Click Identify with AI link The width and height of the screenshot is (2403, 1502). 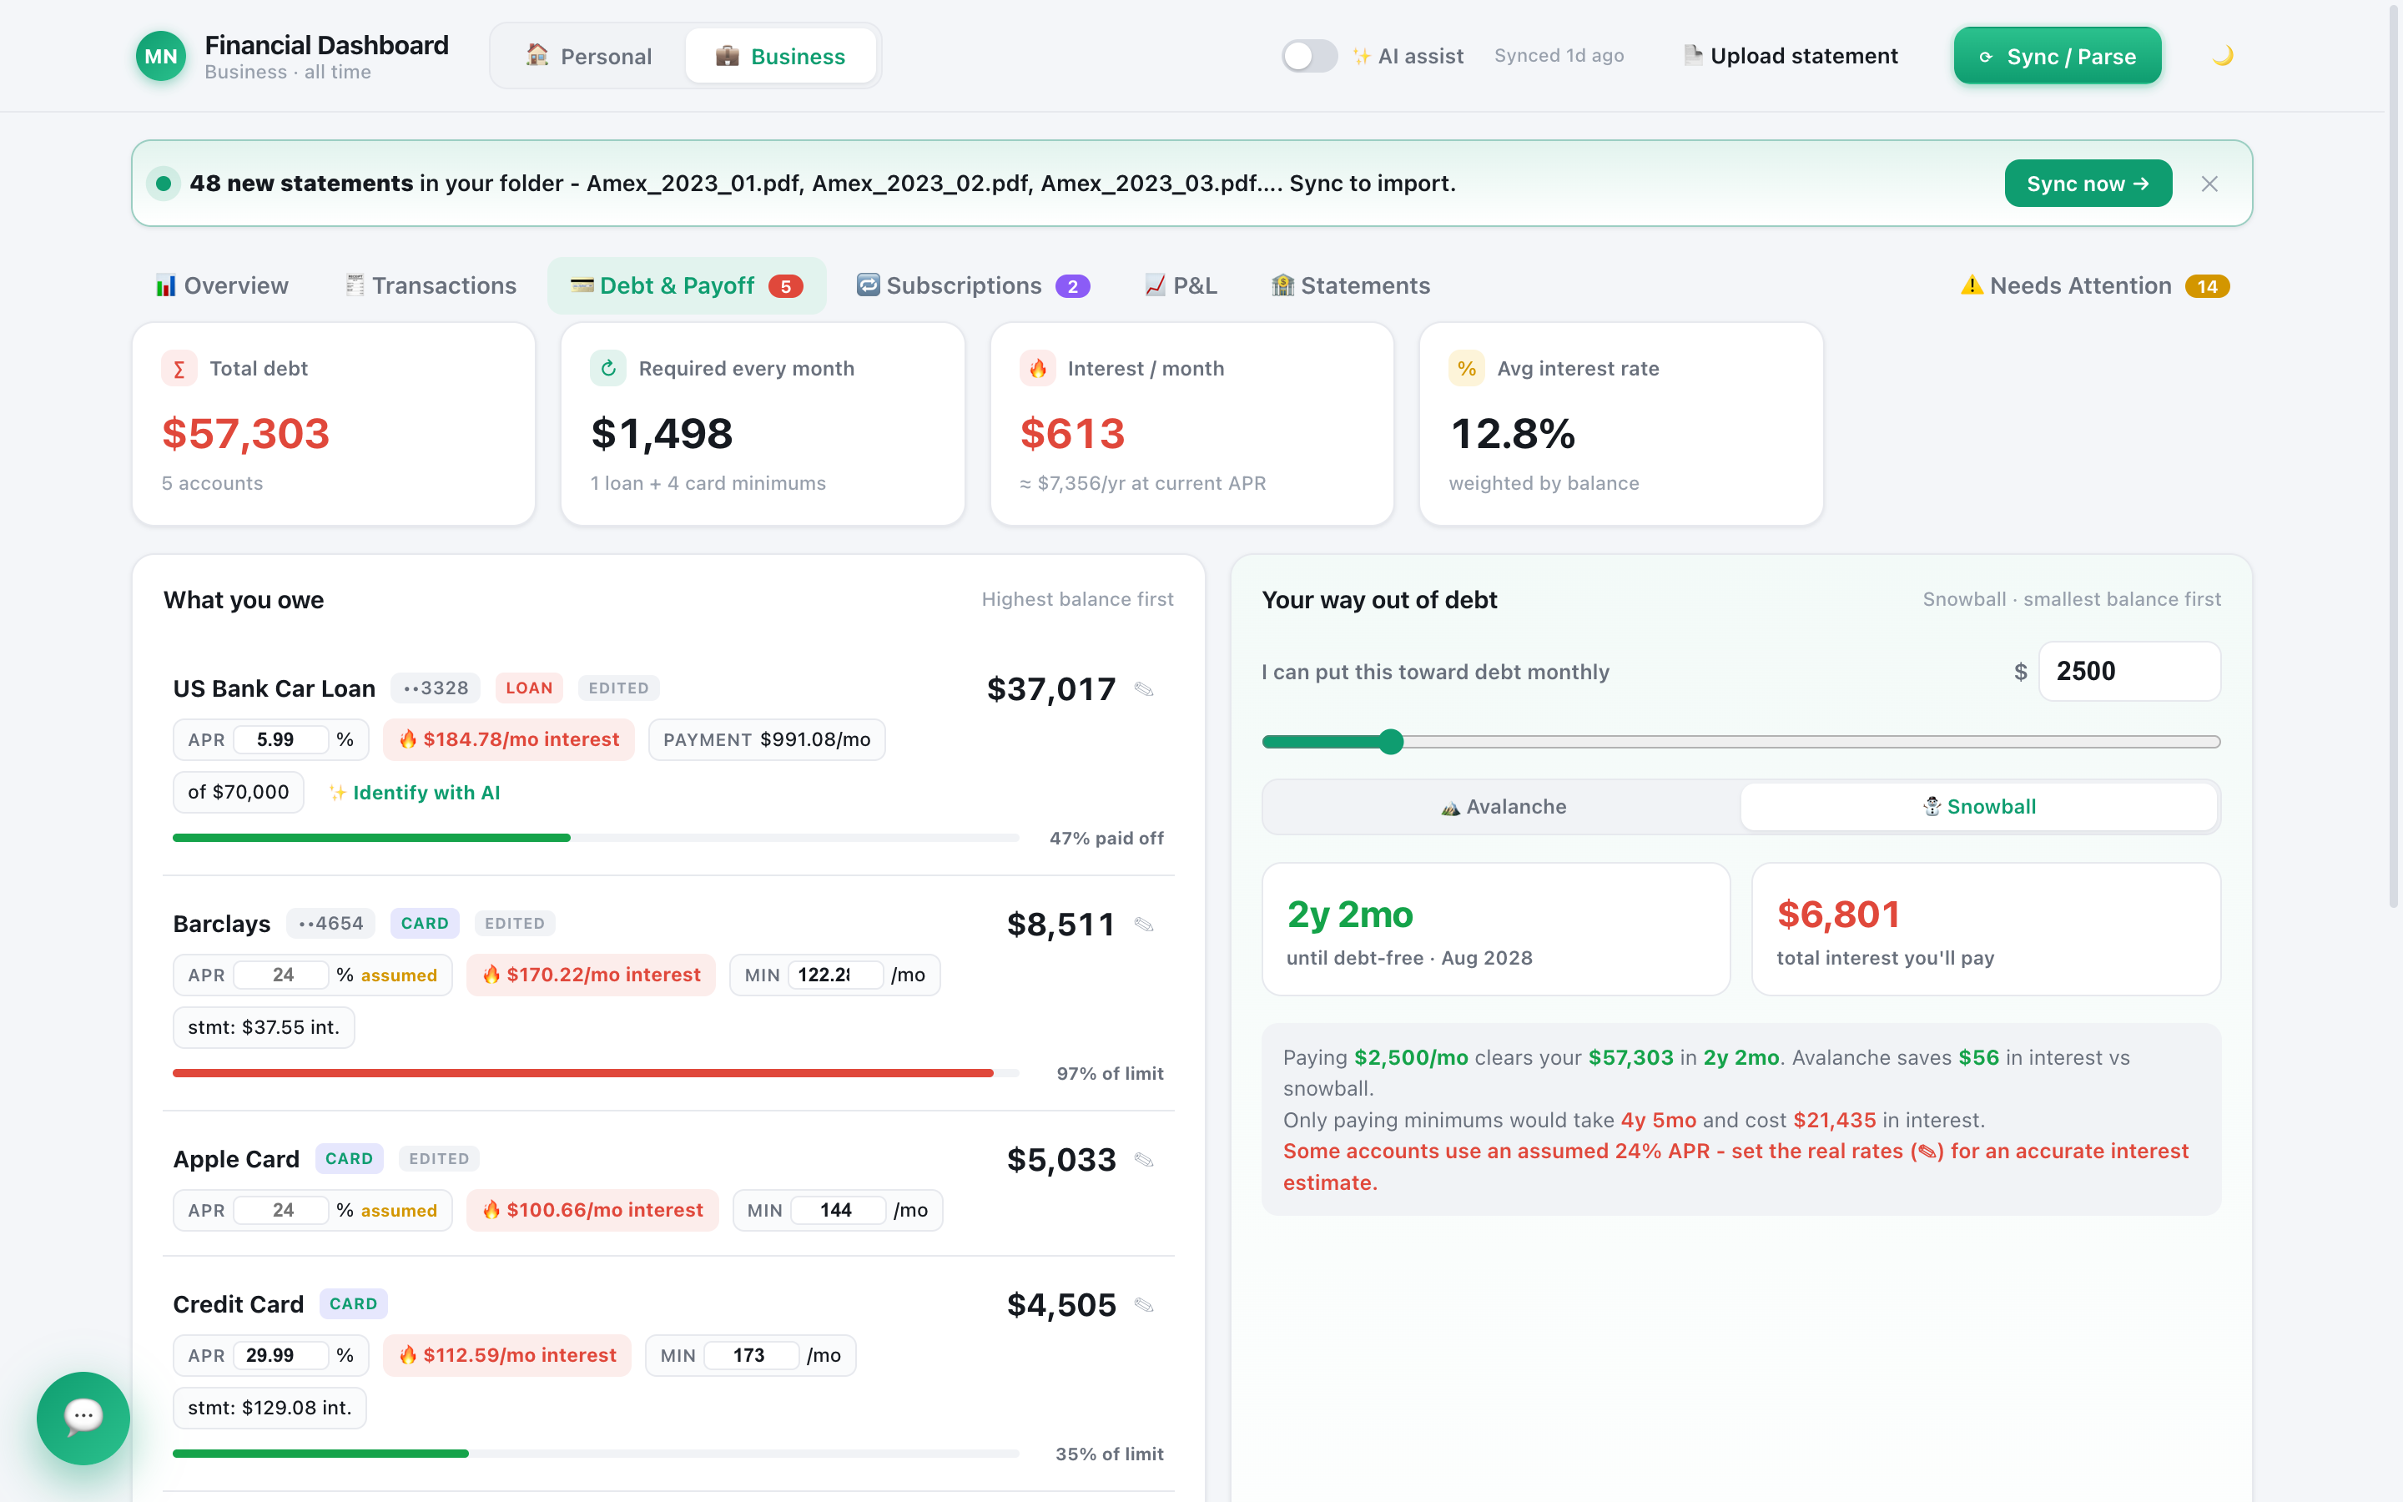(414, 793)
